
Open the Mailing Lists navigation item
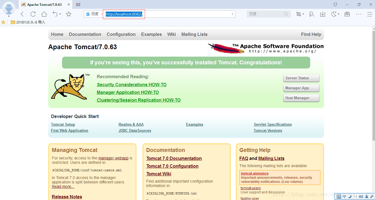point(194,34)
